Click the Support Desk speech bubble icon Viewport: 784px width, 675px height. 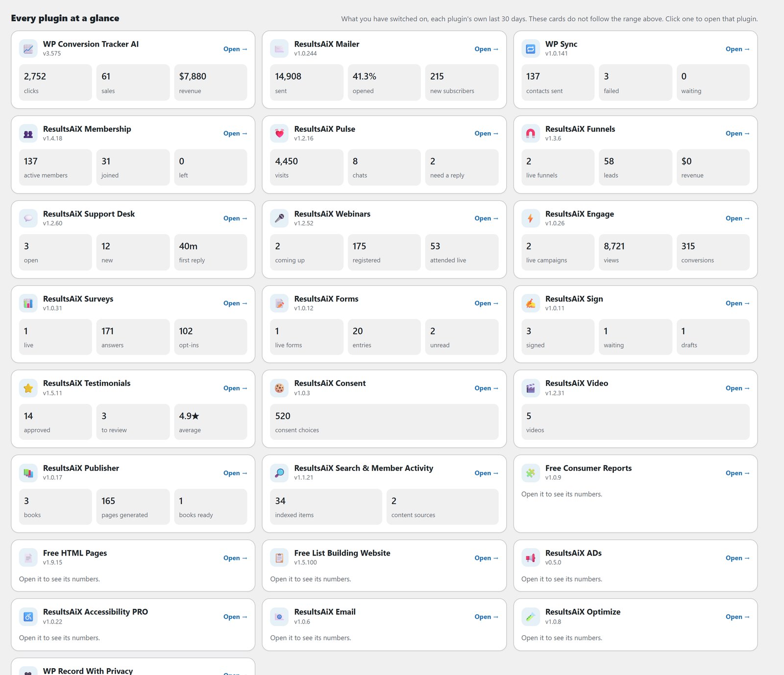point(28,218)
